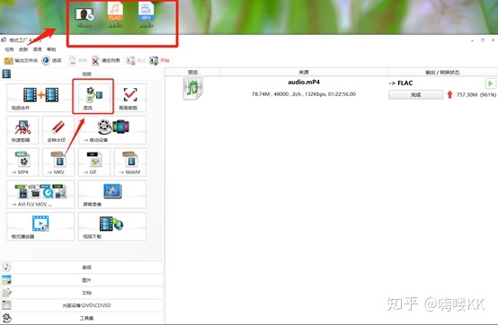Click 清空列表 to clear the list
Screen dimensions: 498x325
pyautogui.click(x=106, y=60)
